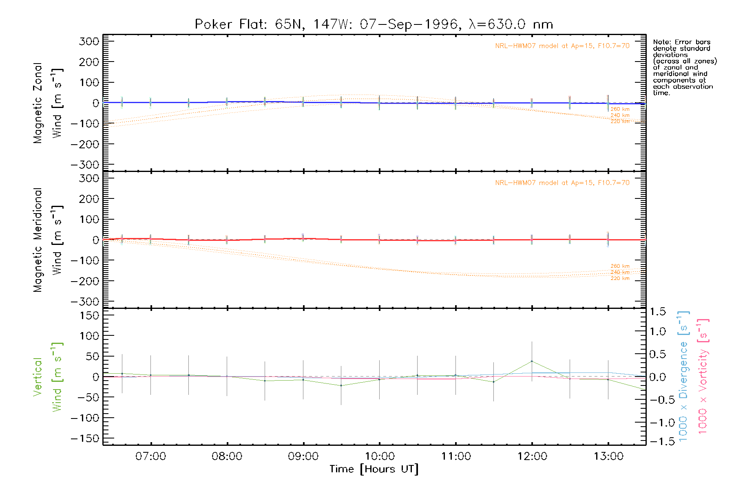Image resolution: width=734 pixels, height=489 pixels.
Task: Click the error bars note text
Action: pos(684,67)
